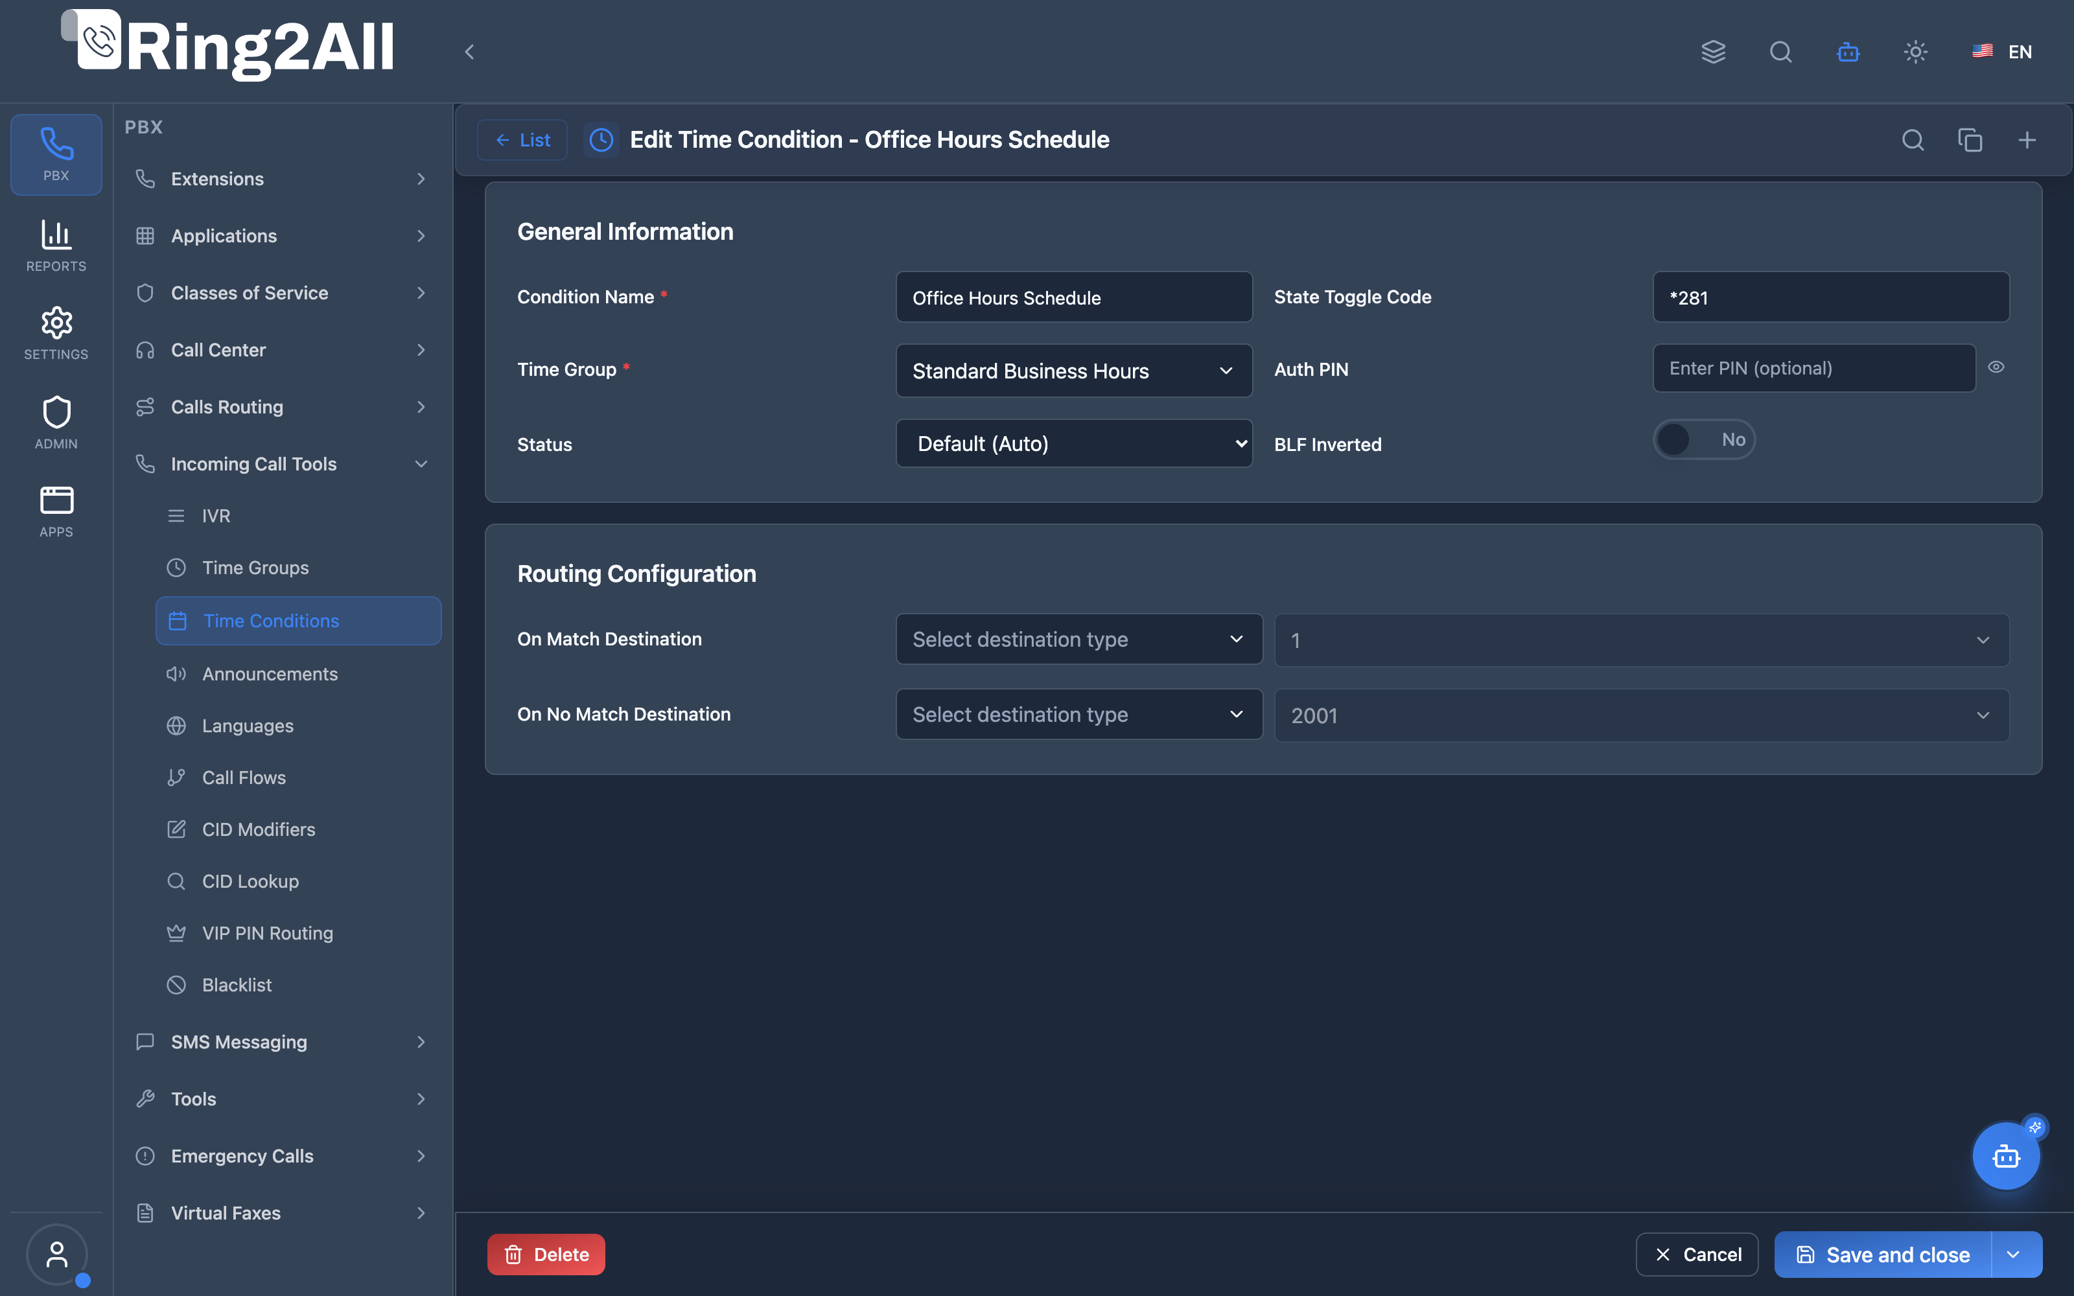This screenshot has height=1296, width=2074.
Task: Select Time Conditions in the sidebar
Action: click(x=298, y=621)
